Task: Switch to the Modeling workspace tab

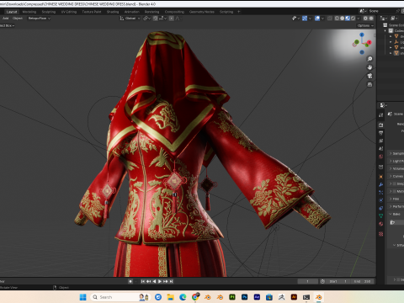Action: (29, 12)
